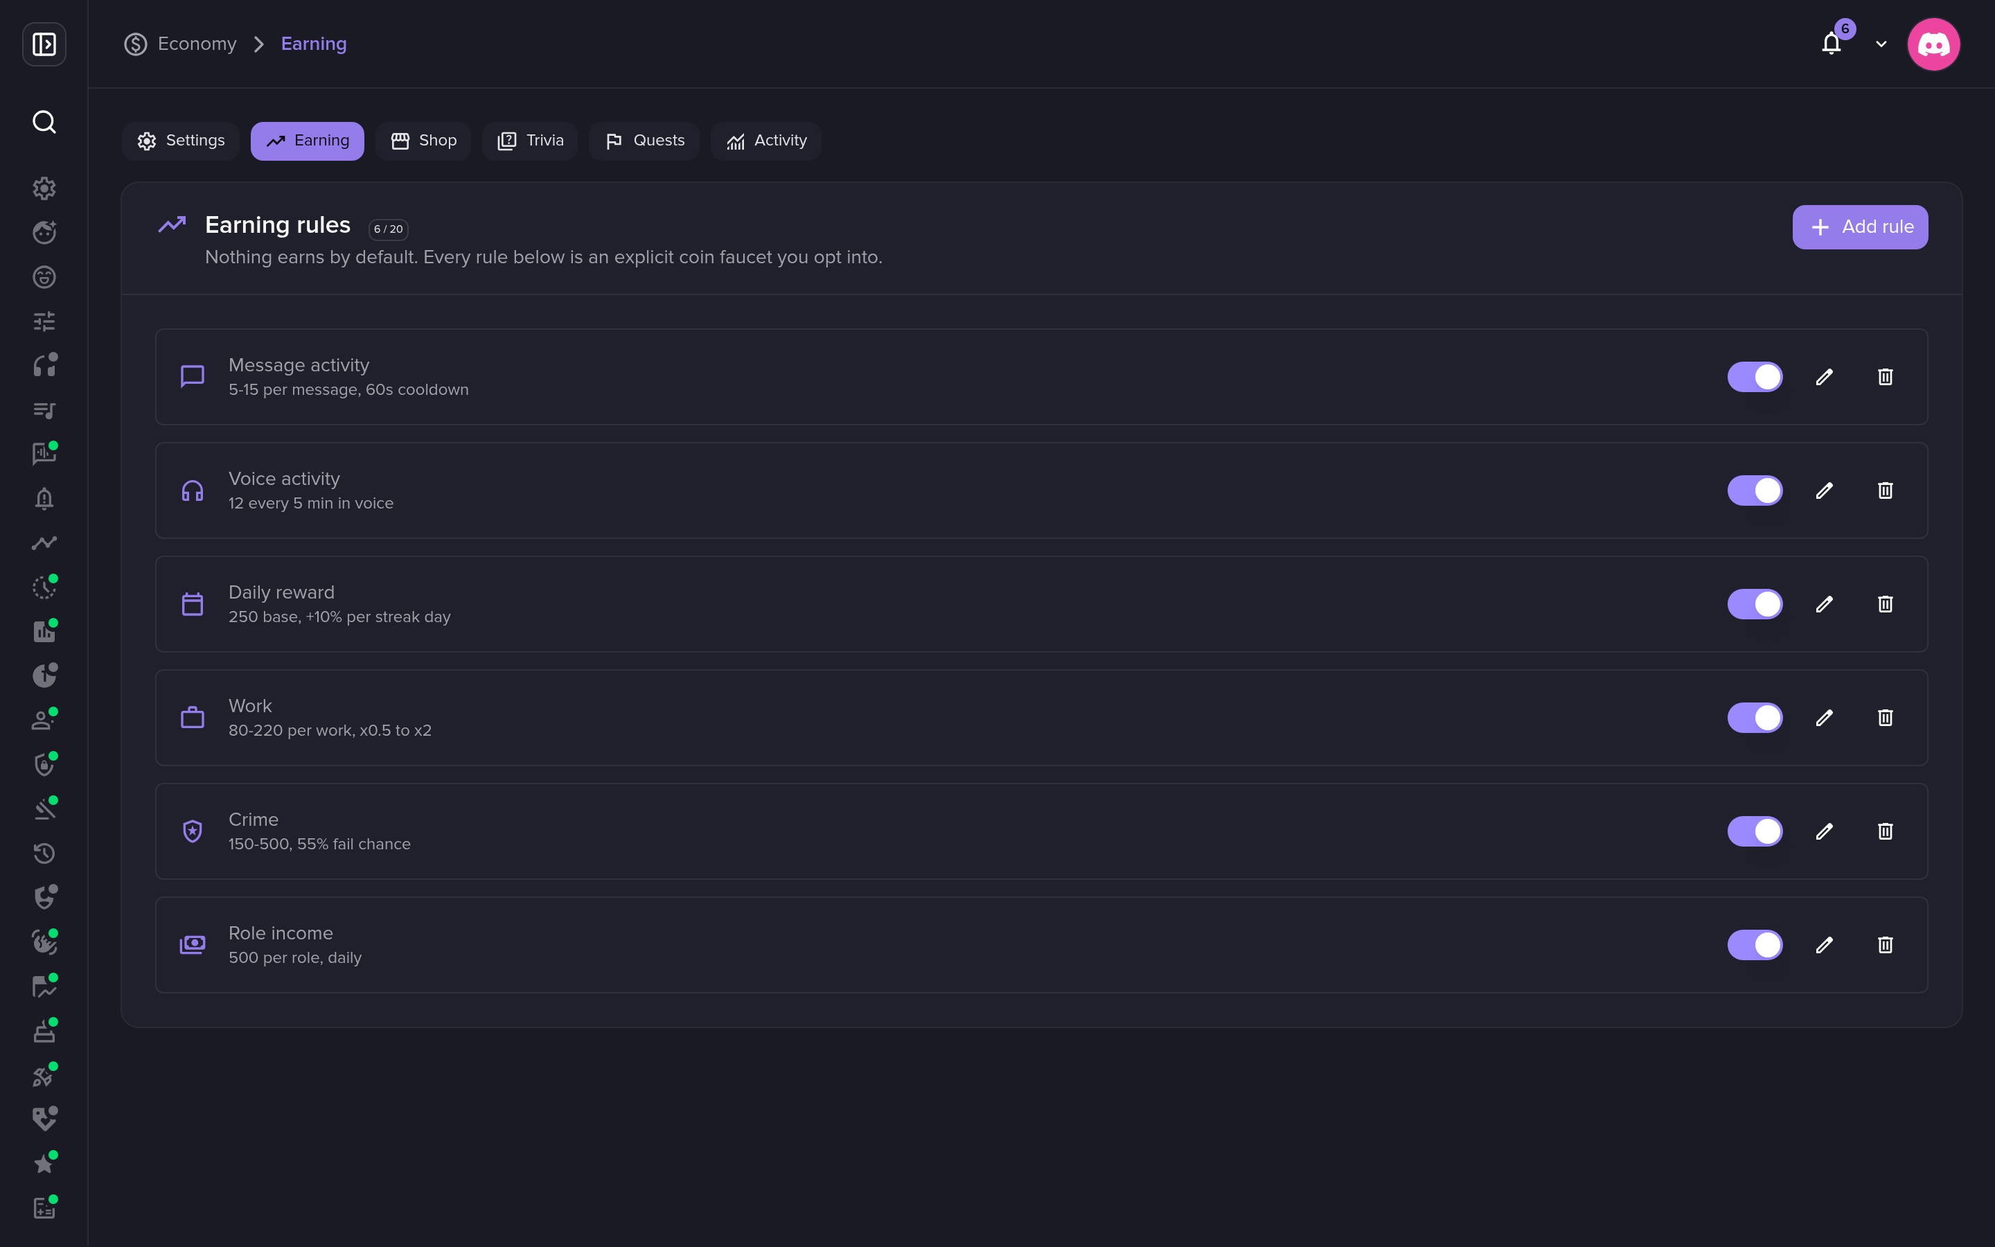Click the sidebar music queue icon
The height and width of the screenshot is (1247, 1995).
point(44,410)
